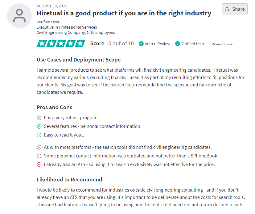Image resolution: width=255 pixels, height=214 pixels.
Task: Click the third green rating star
Action: (61, 43)
